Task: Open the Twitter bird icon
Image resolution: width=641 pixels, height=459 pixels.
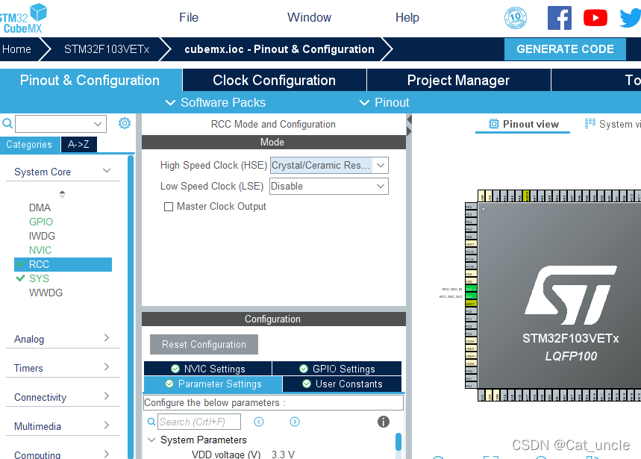Action: [630, 18]
